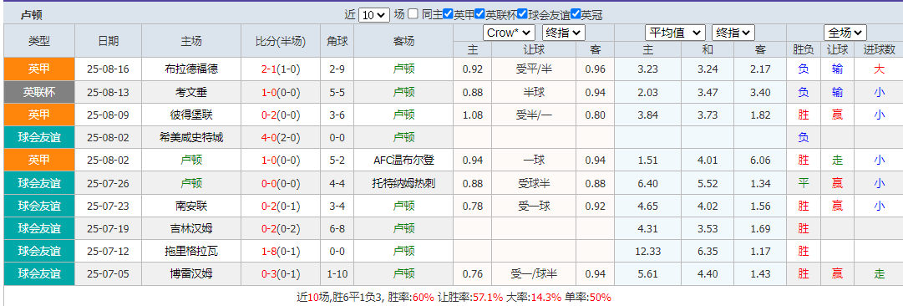Click 卢顿 home team on 25-08-02 英甲 row
Image resolution: width=903 pixels, height=306 pixels.
[x=191, y=161]
